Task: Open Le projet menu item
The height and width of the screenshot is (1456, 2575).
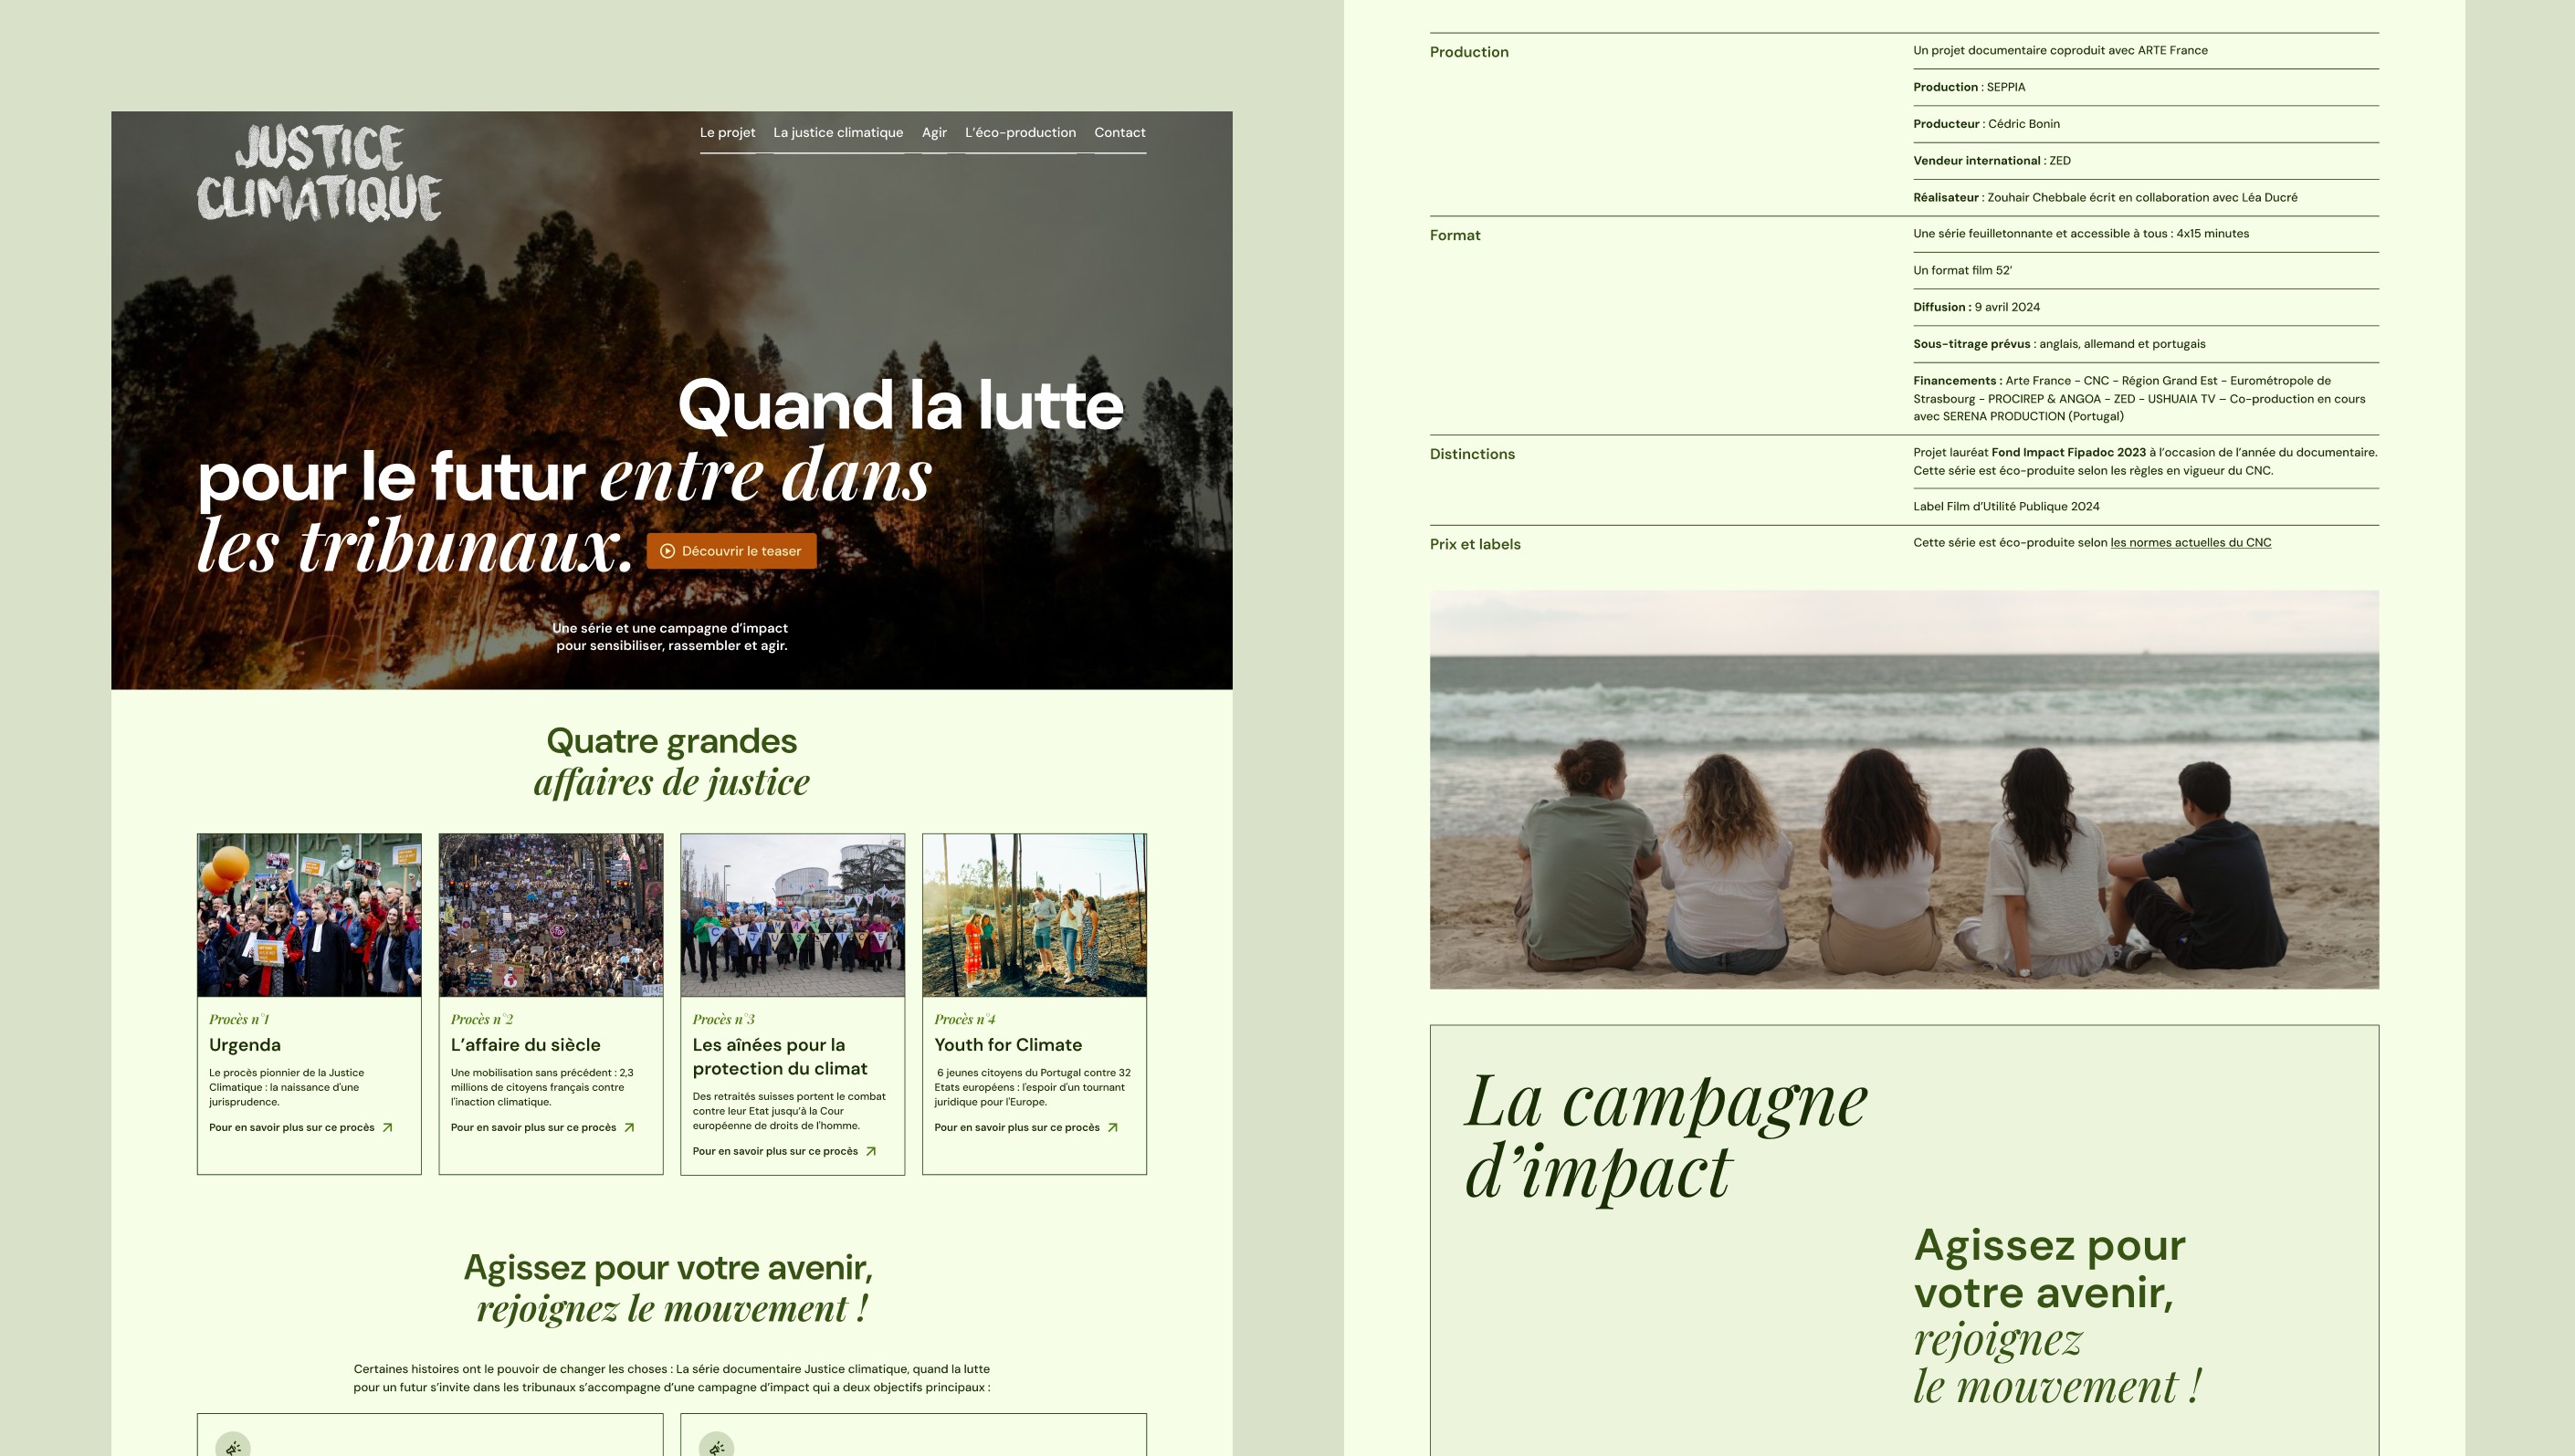Action: tap(727, 132)
